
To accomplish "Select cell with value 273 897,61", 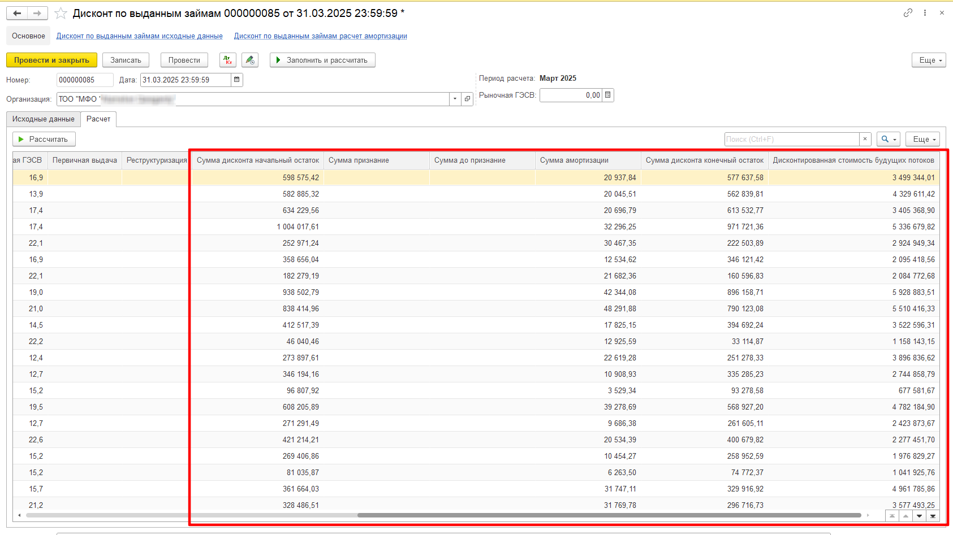I will pyautogui.click(x=258, y=358).
